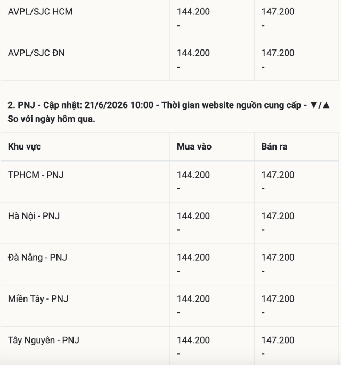Click the AVPL/SJC ĐN buy price 144.200
341x365 pixels.
pos(193,53)
